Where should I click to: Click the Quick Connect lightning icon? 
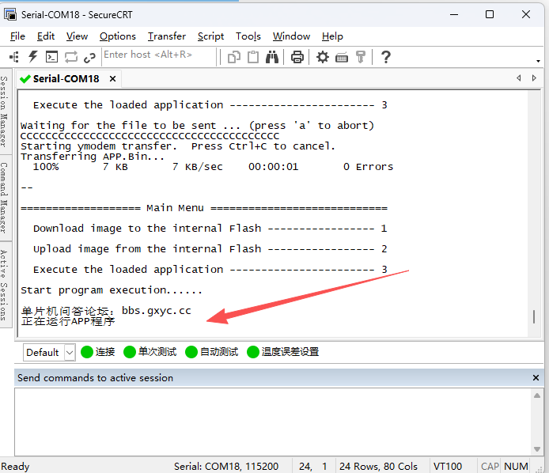(x=33, y=56)
